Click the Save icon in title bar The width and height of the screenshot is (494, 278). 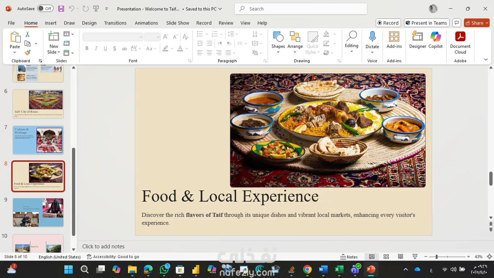(x=61, y=9)
